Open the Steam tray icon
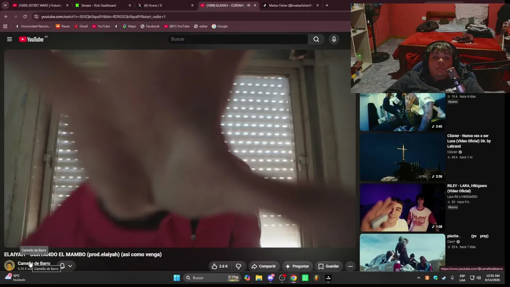This screenshot has width=510, height=287. [x=444, y=278]
